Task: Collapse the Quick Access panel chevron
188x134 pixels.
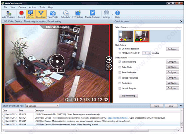Action: point(181,21)
